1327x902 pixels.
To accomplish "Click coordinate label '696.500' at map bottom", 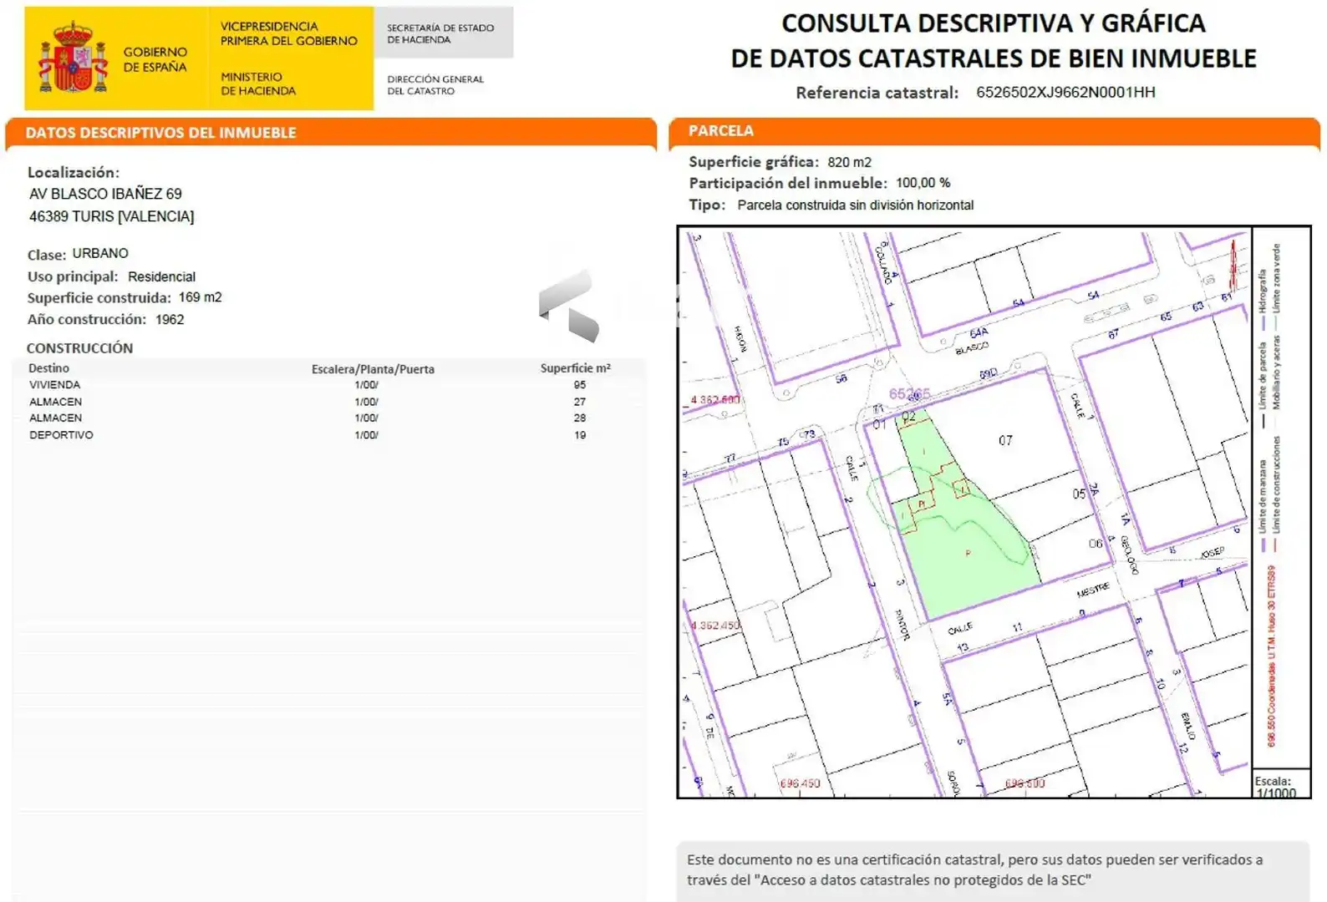I will click(1024, 783).
